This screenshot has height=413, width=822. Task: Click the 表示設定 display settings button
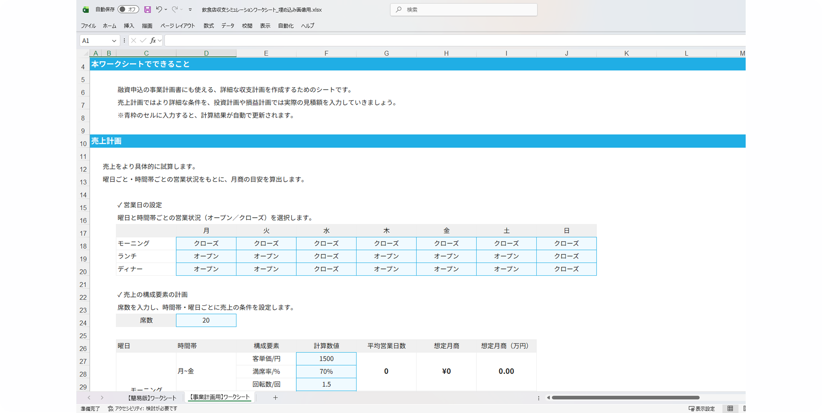(702, 409)
